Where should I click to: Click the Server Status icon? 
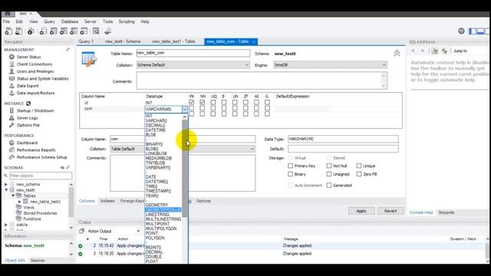click(12, 57)
